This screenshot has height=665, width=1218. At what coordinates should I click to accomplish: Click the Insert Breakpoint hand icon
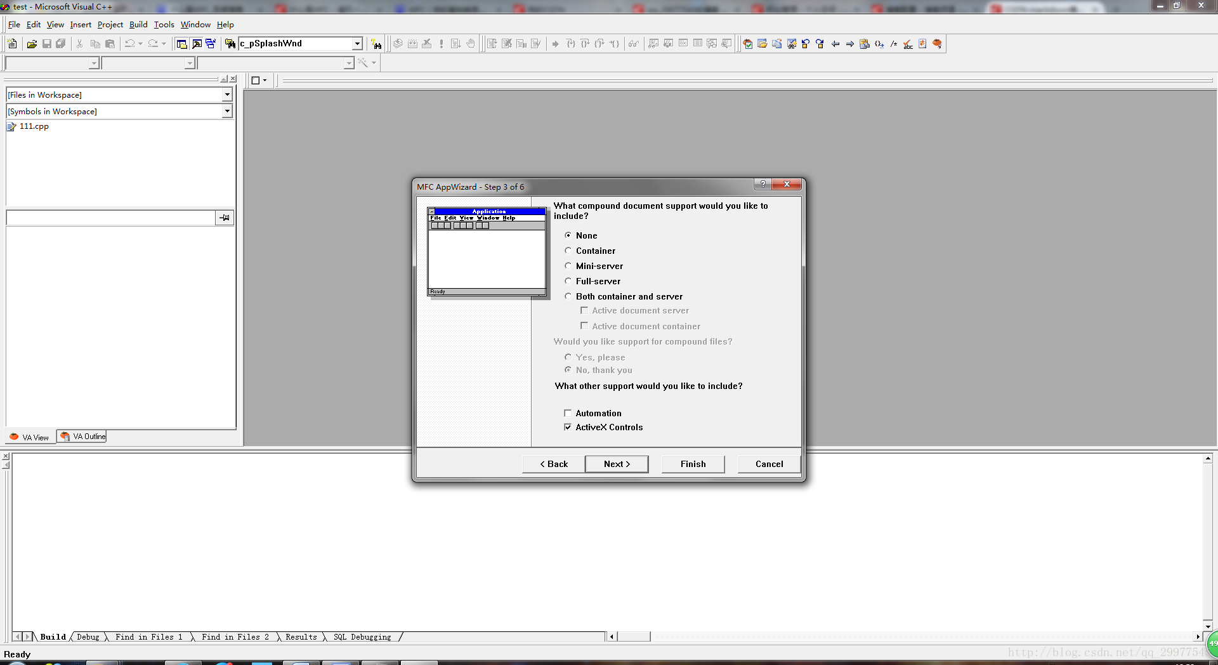(471, 44)
